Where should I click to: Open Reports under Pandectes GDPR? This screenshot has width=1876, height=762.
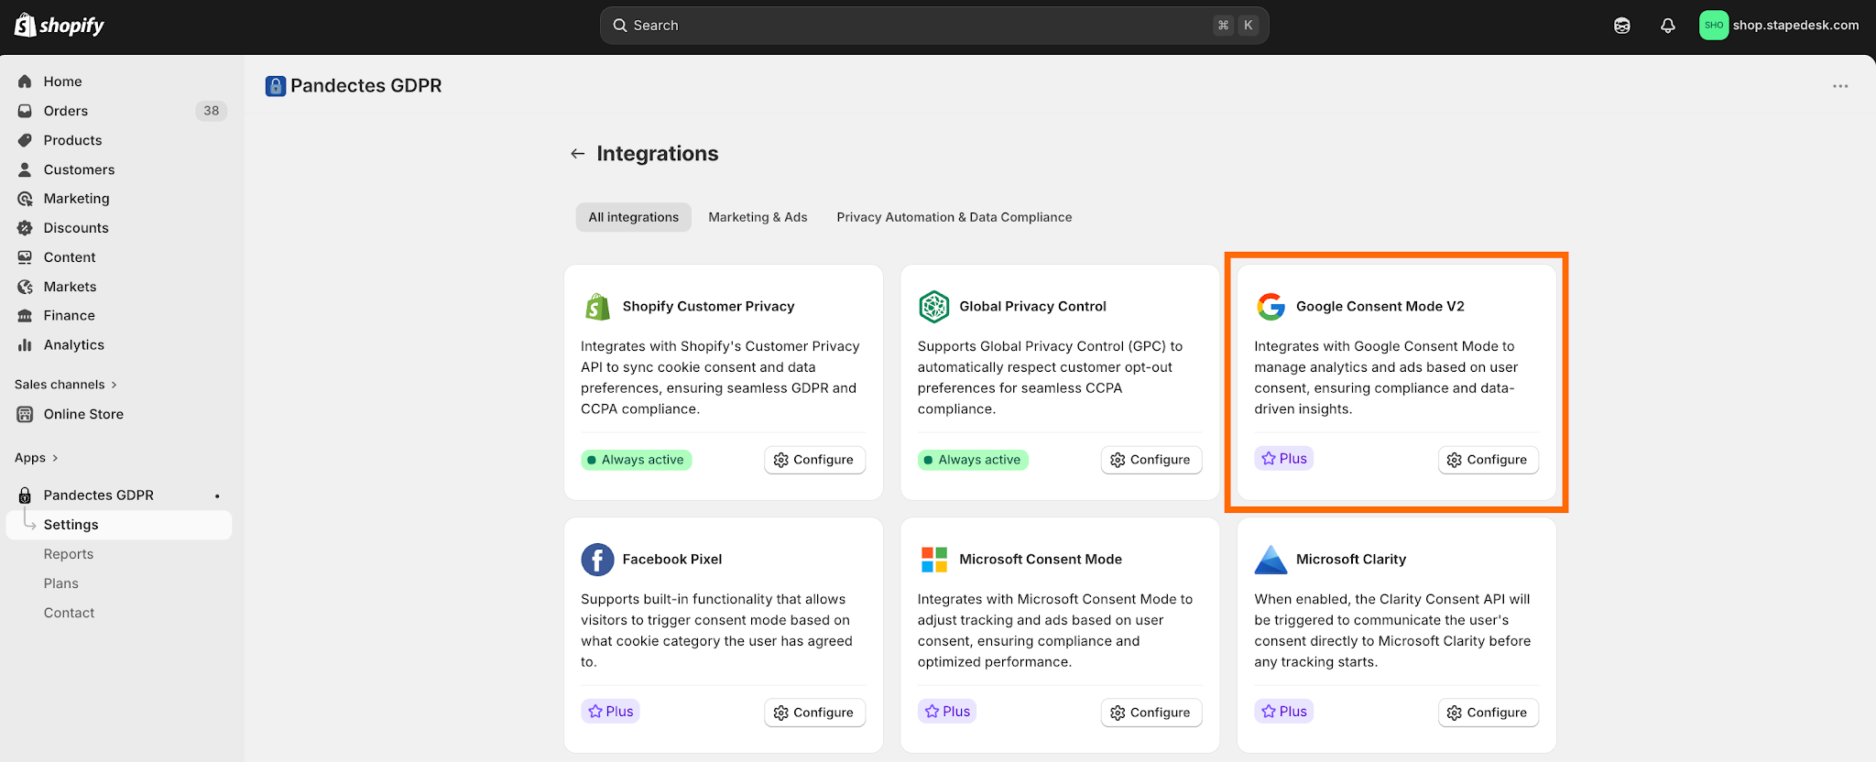(69, 554)
